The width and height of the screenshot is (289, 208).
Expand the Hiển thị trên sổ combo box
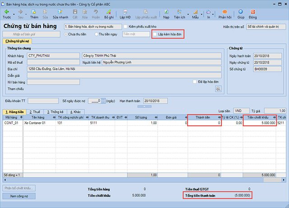coord(284,27)
